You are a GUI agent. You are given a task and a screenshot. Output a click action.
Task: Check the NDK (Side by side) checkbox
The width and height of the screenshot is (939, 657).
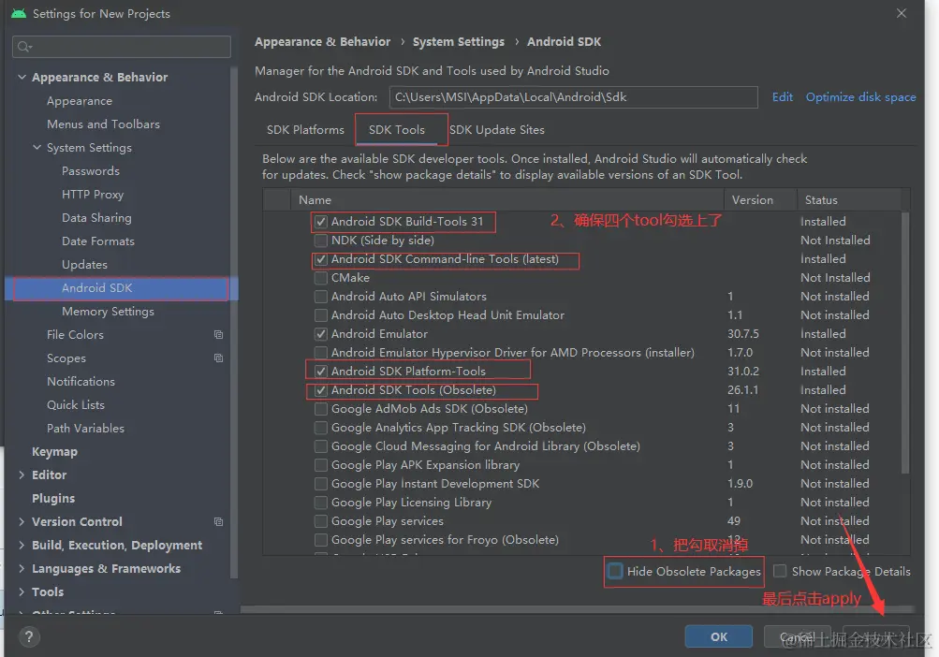pyautogui.click(x=321, y=241)
